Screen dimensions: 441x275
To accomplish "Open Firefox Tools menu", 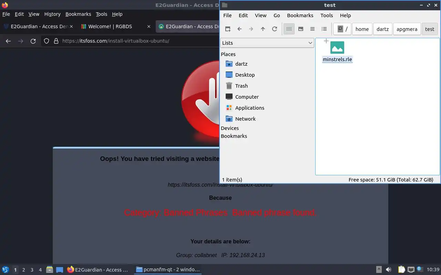I will click(x=101, y=14).
